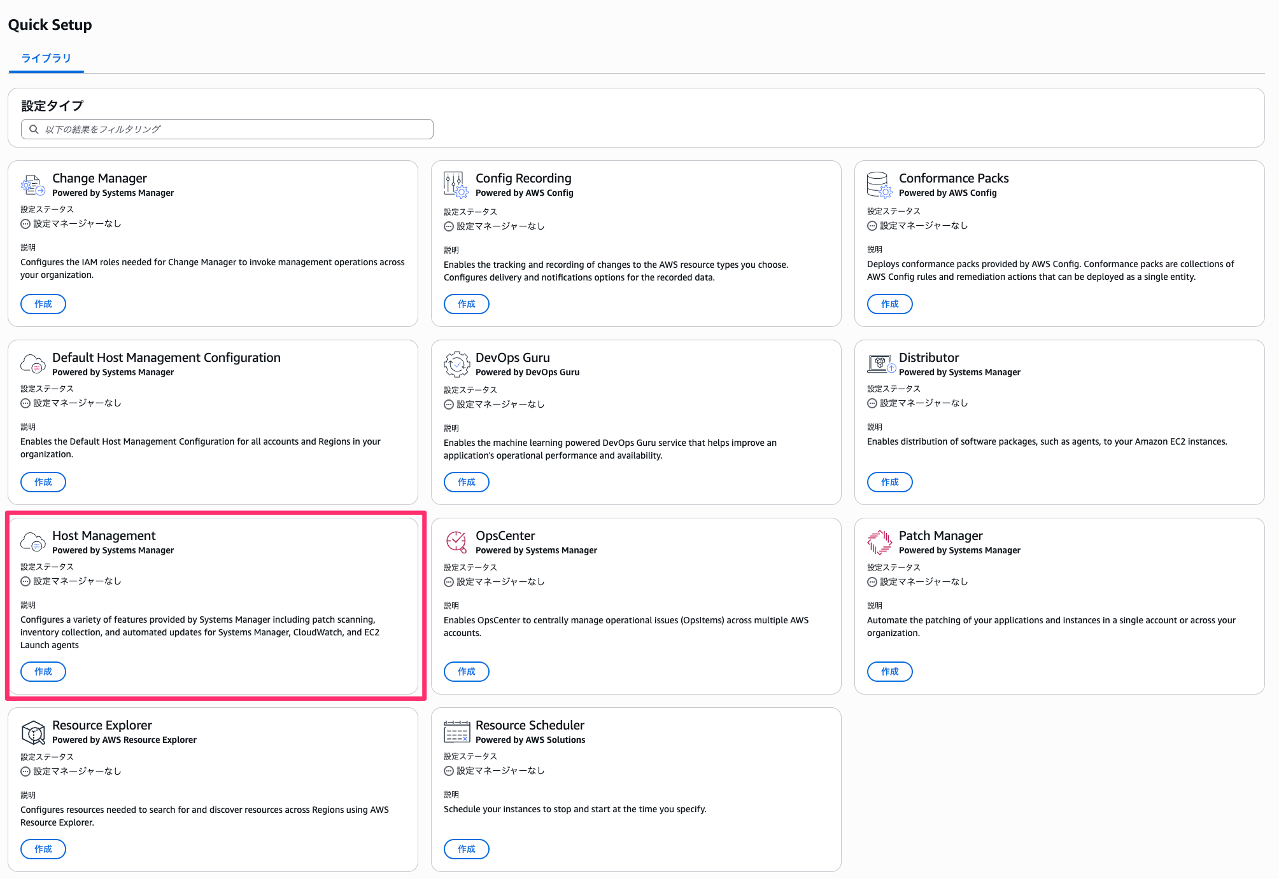Select the DevOps Guru title
Viewport: 1279px width, 879px height.
pyautogui.click(x=512, y=358)
